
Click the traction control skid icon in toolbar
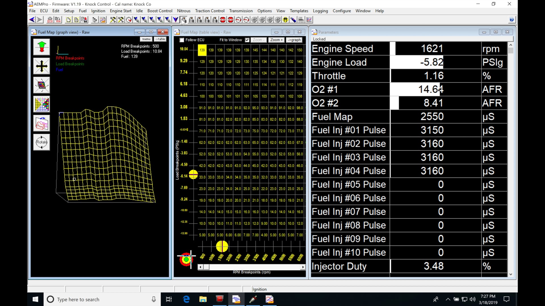[285, 20]
